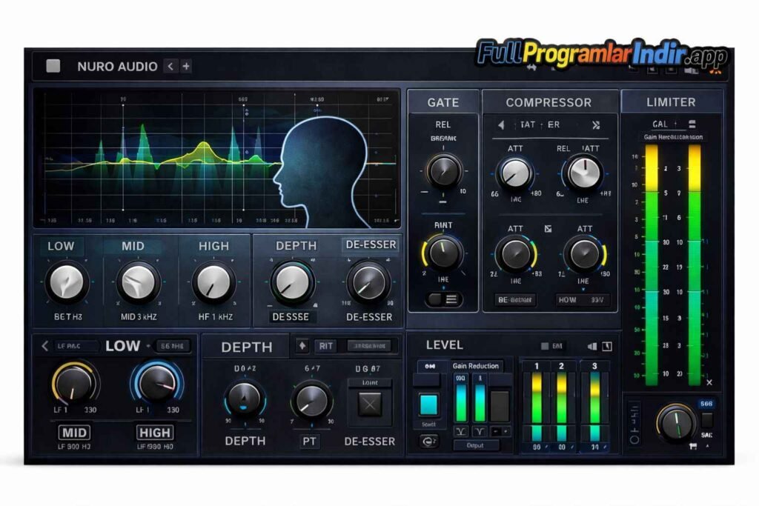The height and width of the screenshot is (506, 759).
Task: Select the shuffle icon in the COMPRESSOR header
Action: click(x=597, y=126)
